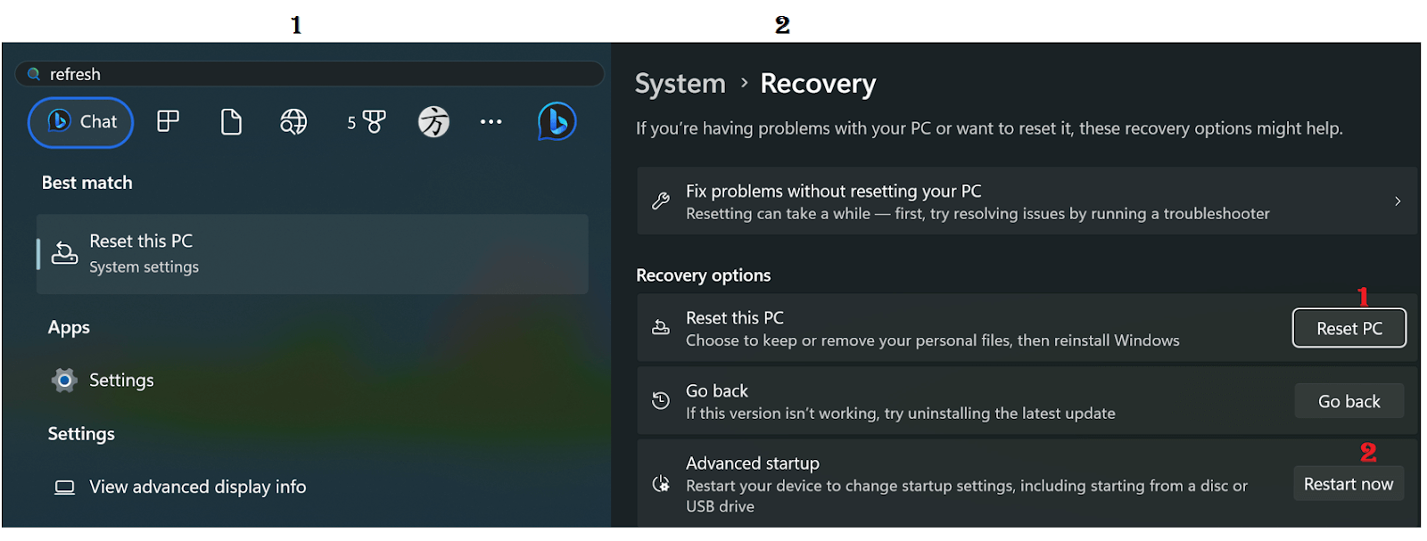Click the System breadcrumb link
The image size is (1427, 541).
click(x=680, y=84)
